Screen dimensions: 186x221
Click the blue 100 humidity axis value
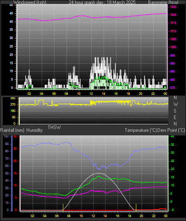(6, 136)
